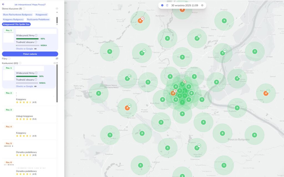
Task: Click the info icon beside Słowa kluczowe (9)
Action: pos(24,9)
